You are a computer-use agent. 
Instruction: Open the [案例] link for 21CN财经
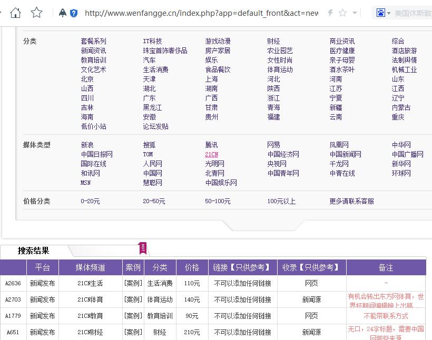pos(133,332)
